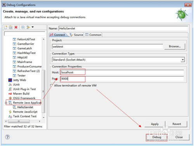Click the horizontal scrollbar left arrow
Image resolution: width=194 pixels, height=146 pixels.
pos(6,121)
